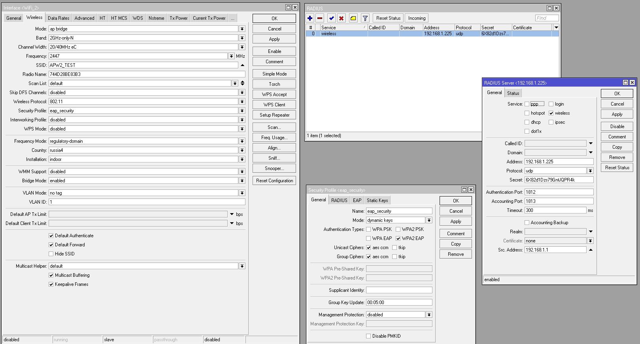Click Apply in RADIUS Server window
640x344 pixels.
(617, 114)
